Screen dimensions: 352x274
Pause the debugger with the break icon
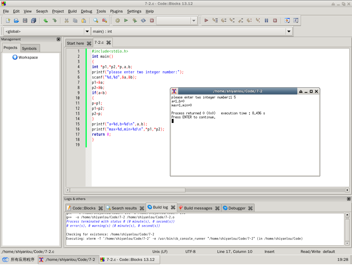pyautogui.click(x=266, y=21)
